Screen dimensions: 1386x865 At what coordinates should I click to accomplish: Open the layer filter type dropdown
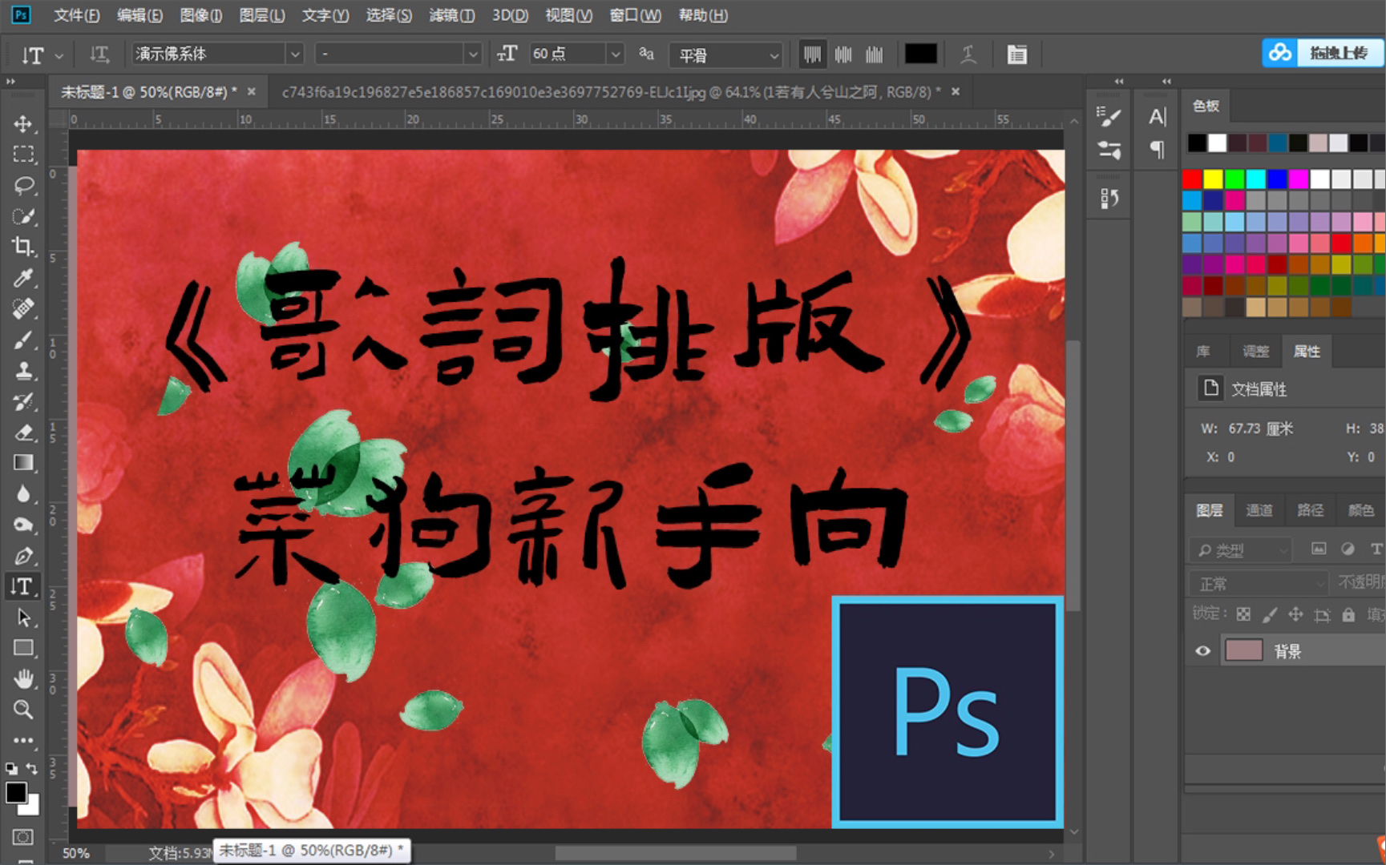[x=1240, y=549]
